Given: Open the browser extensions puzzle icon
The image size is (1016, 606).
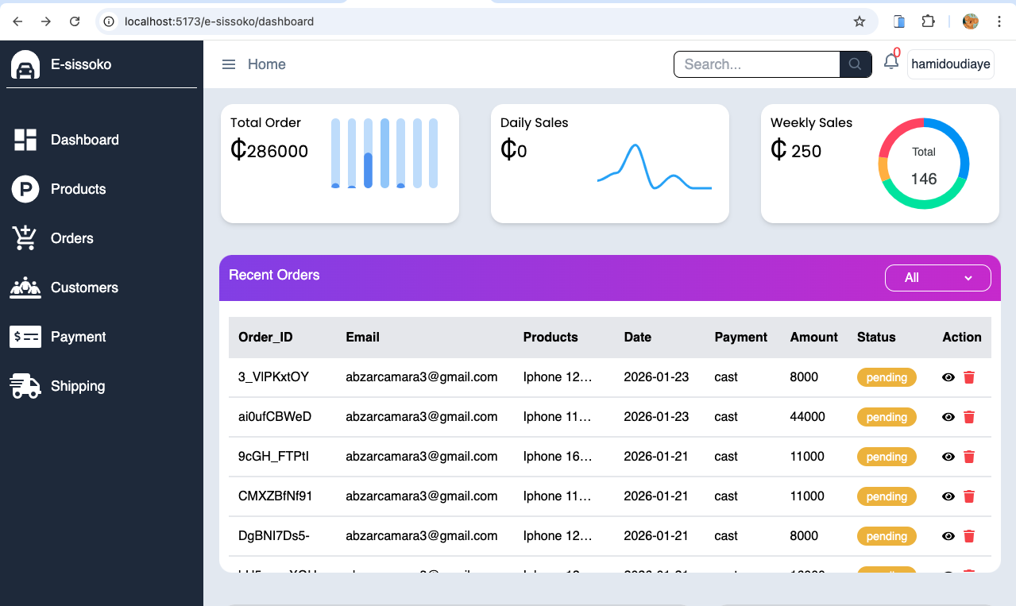Looking at the screenshot, I should (x=928, y=21).
